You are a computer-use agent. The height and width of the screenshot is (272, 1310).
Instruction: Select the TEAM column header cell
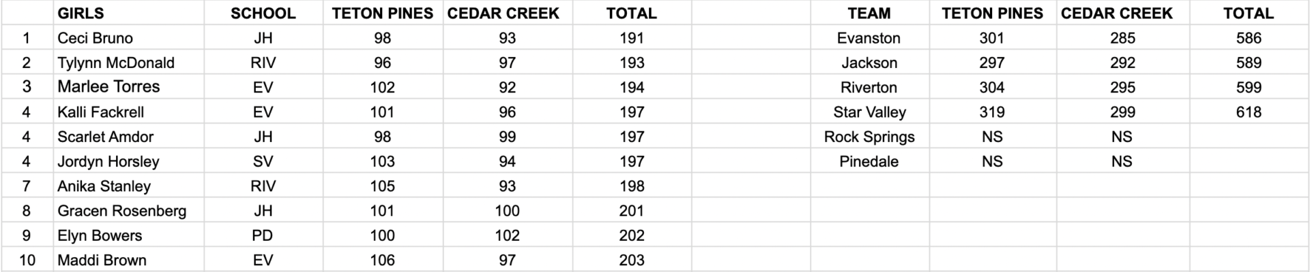coord(869,14)
